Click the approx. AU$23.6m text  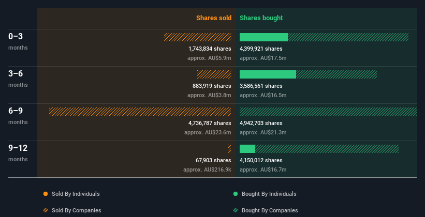pyautogui.click(x=208, y=133)
